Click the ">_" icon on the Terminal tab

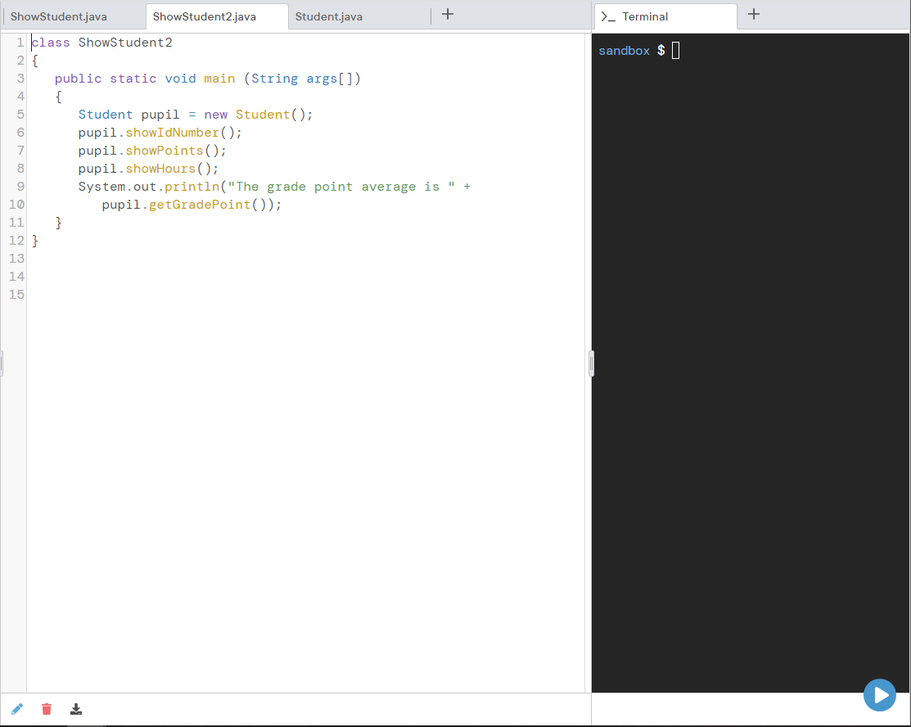[607, 15]
